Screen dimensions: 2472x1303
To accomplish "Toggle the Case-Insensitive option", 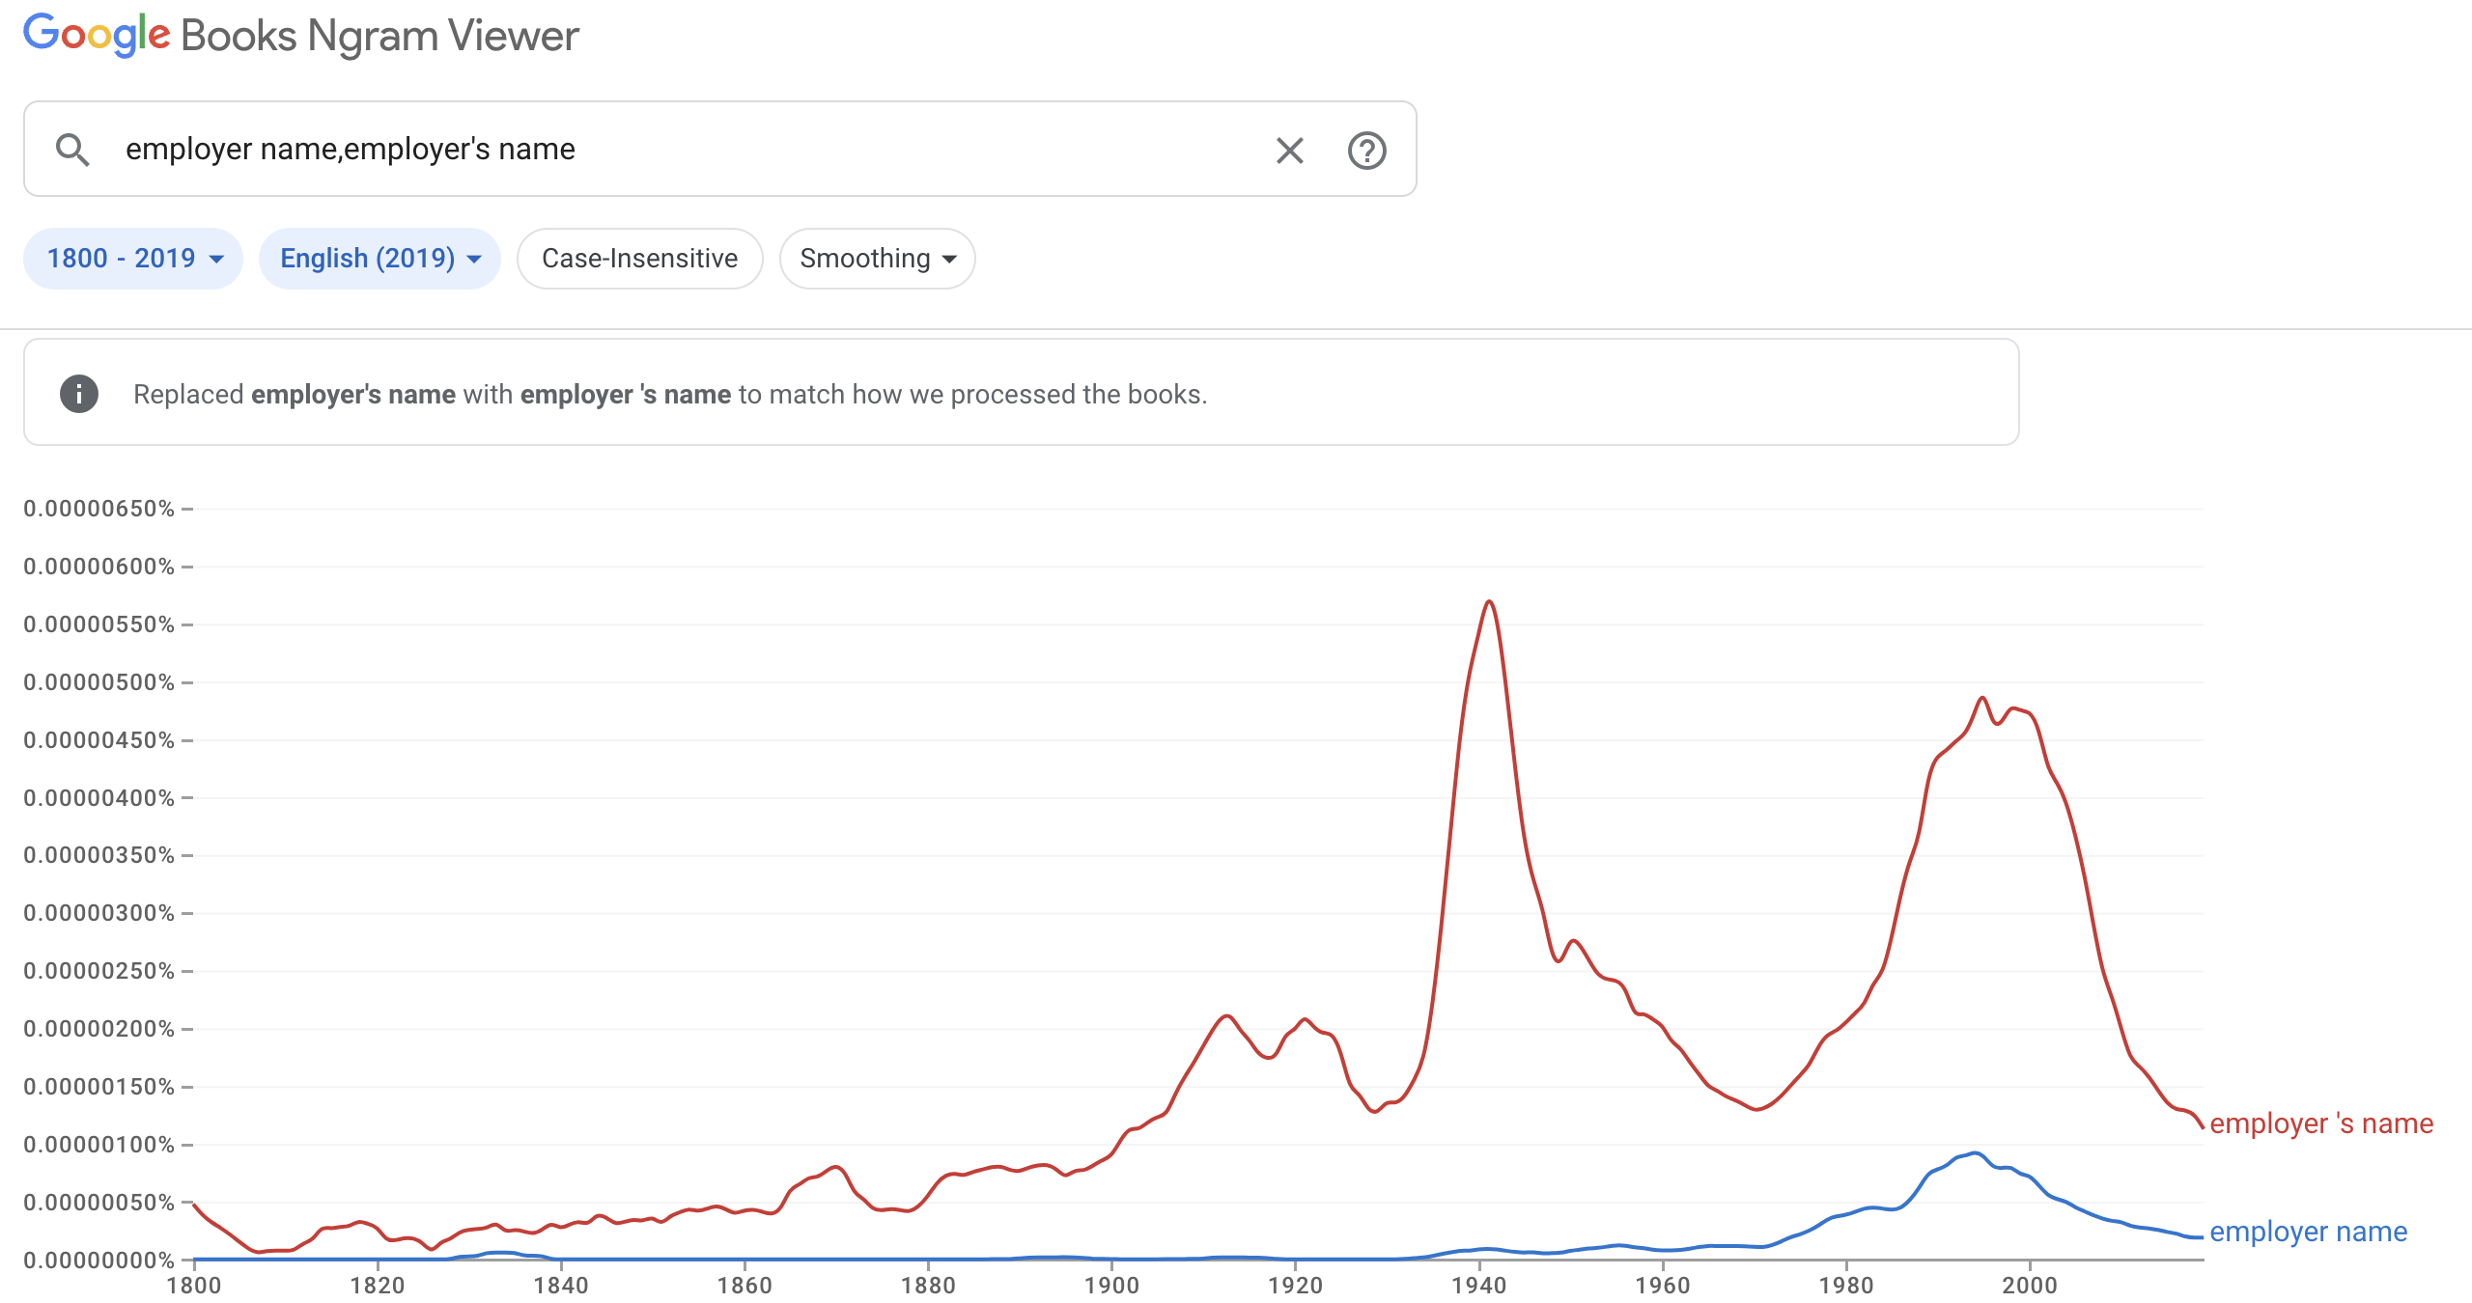I will pos(639,259).
